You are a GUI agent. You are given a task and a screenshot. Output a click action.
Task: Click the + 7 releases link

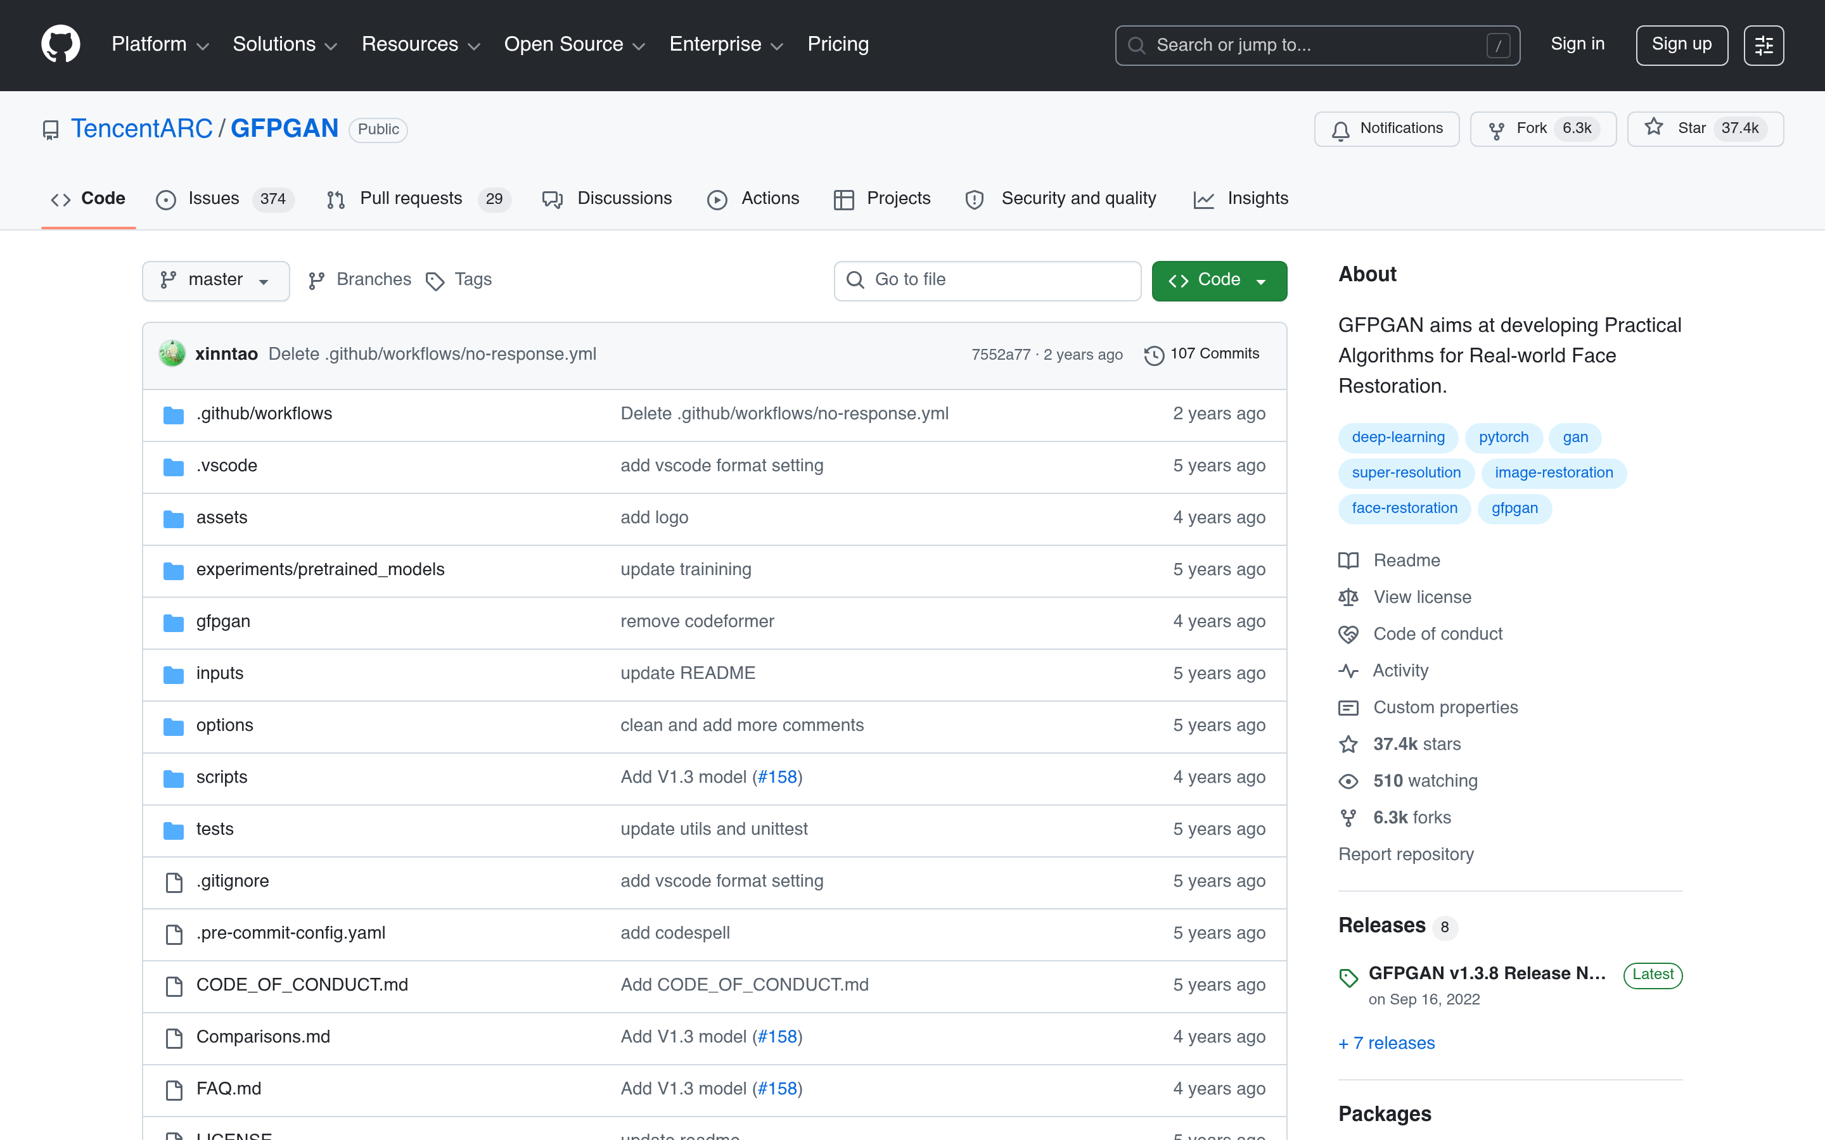1386,1044
